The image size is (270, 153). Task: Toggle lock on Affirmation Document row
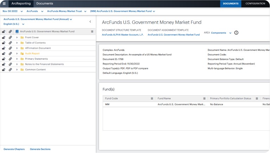(4, 48)
